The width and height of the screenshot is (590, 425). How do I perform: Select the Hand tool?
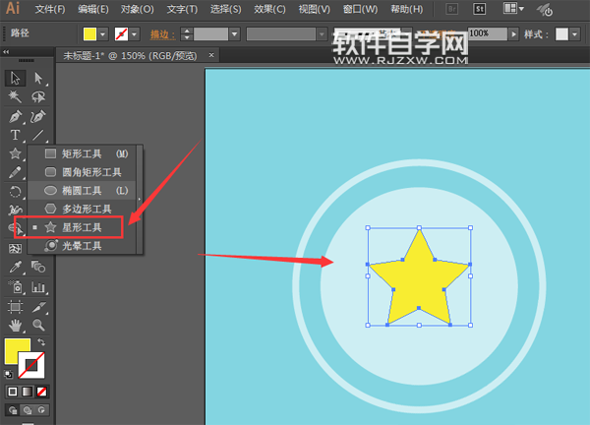[16, 324]
